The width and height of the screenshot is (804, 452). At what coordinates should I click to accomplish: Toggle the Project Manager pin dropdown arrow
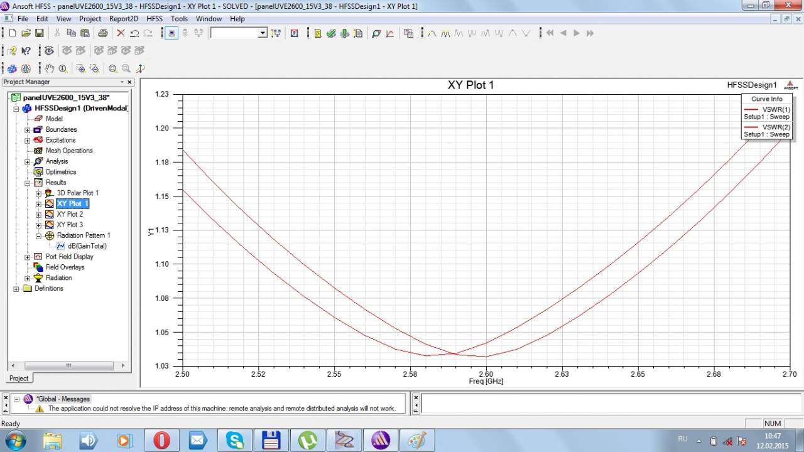coord(122,82)
